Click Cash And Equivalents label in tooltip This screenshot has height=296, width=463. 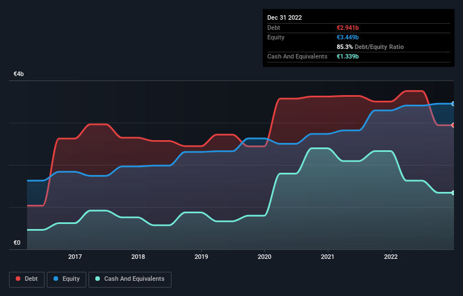click(297, 56)
